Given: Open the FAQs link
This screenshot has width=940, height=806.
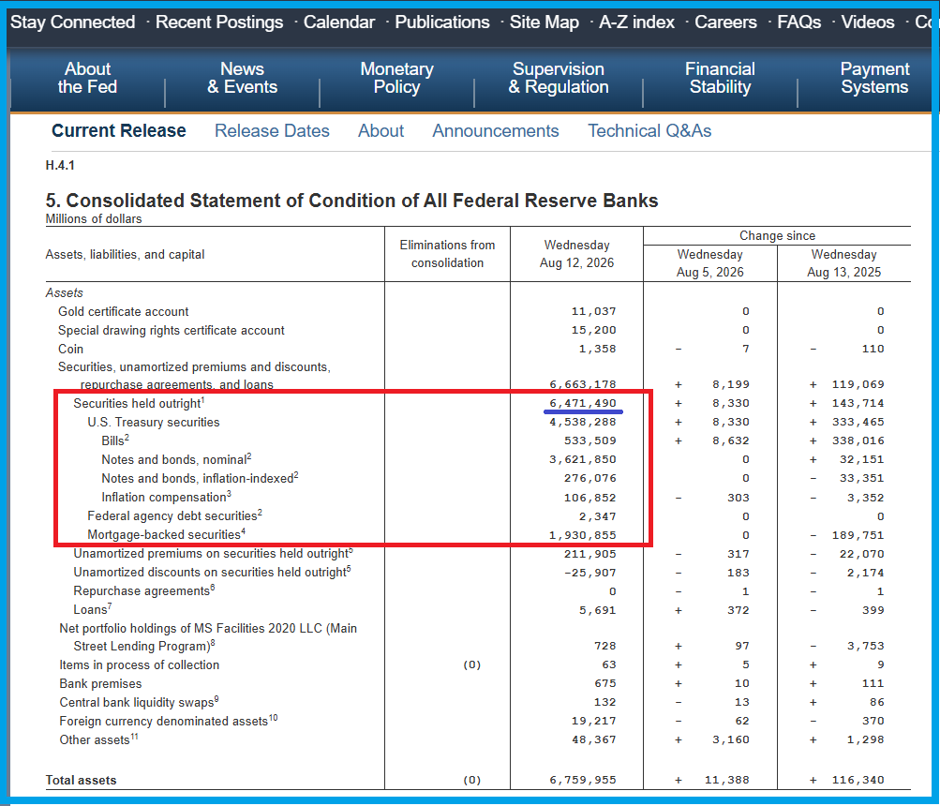Looking at the screenshot, I should click(799, 22).
